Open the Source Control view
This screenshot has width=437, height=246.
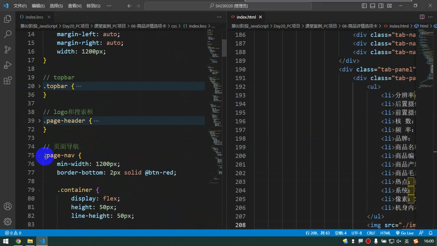(8, 50)
